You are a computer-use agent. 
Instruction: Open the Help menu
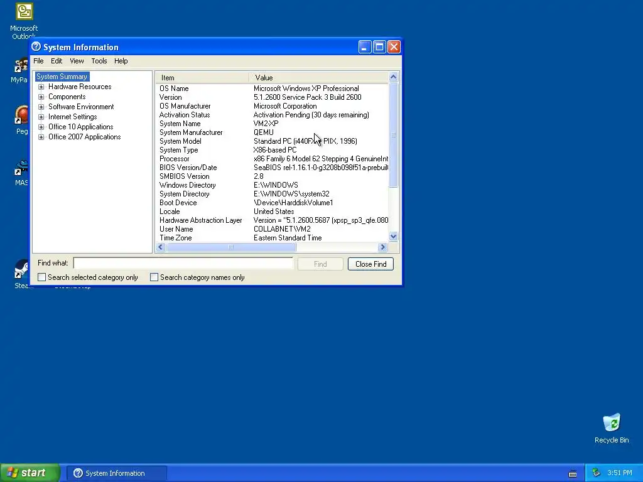(x=121, y=61)
